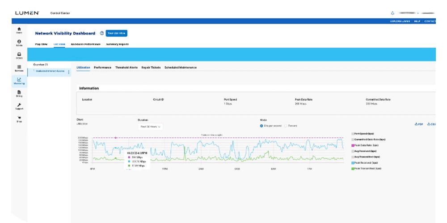Click the Tour List View button

click(117, 33)
